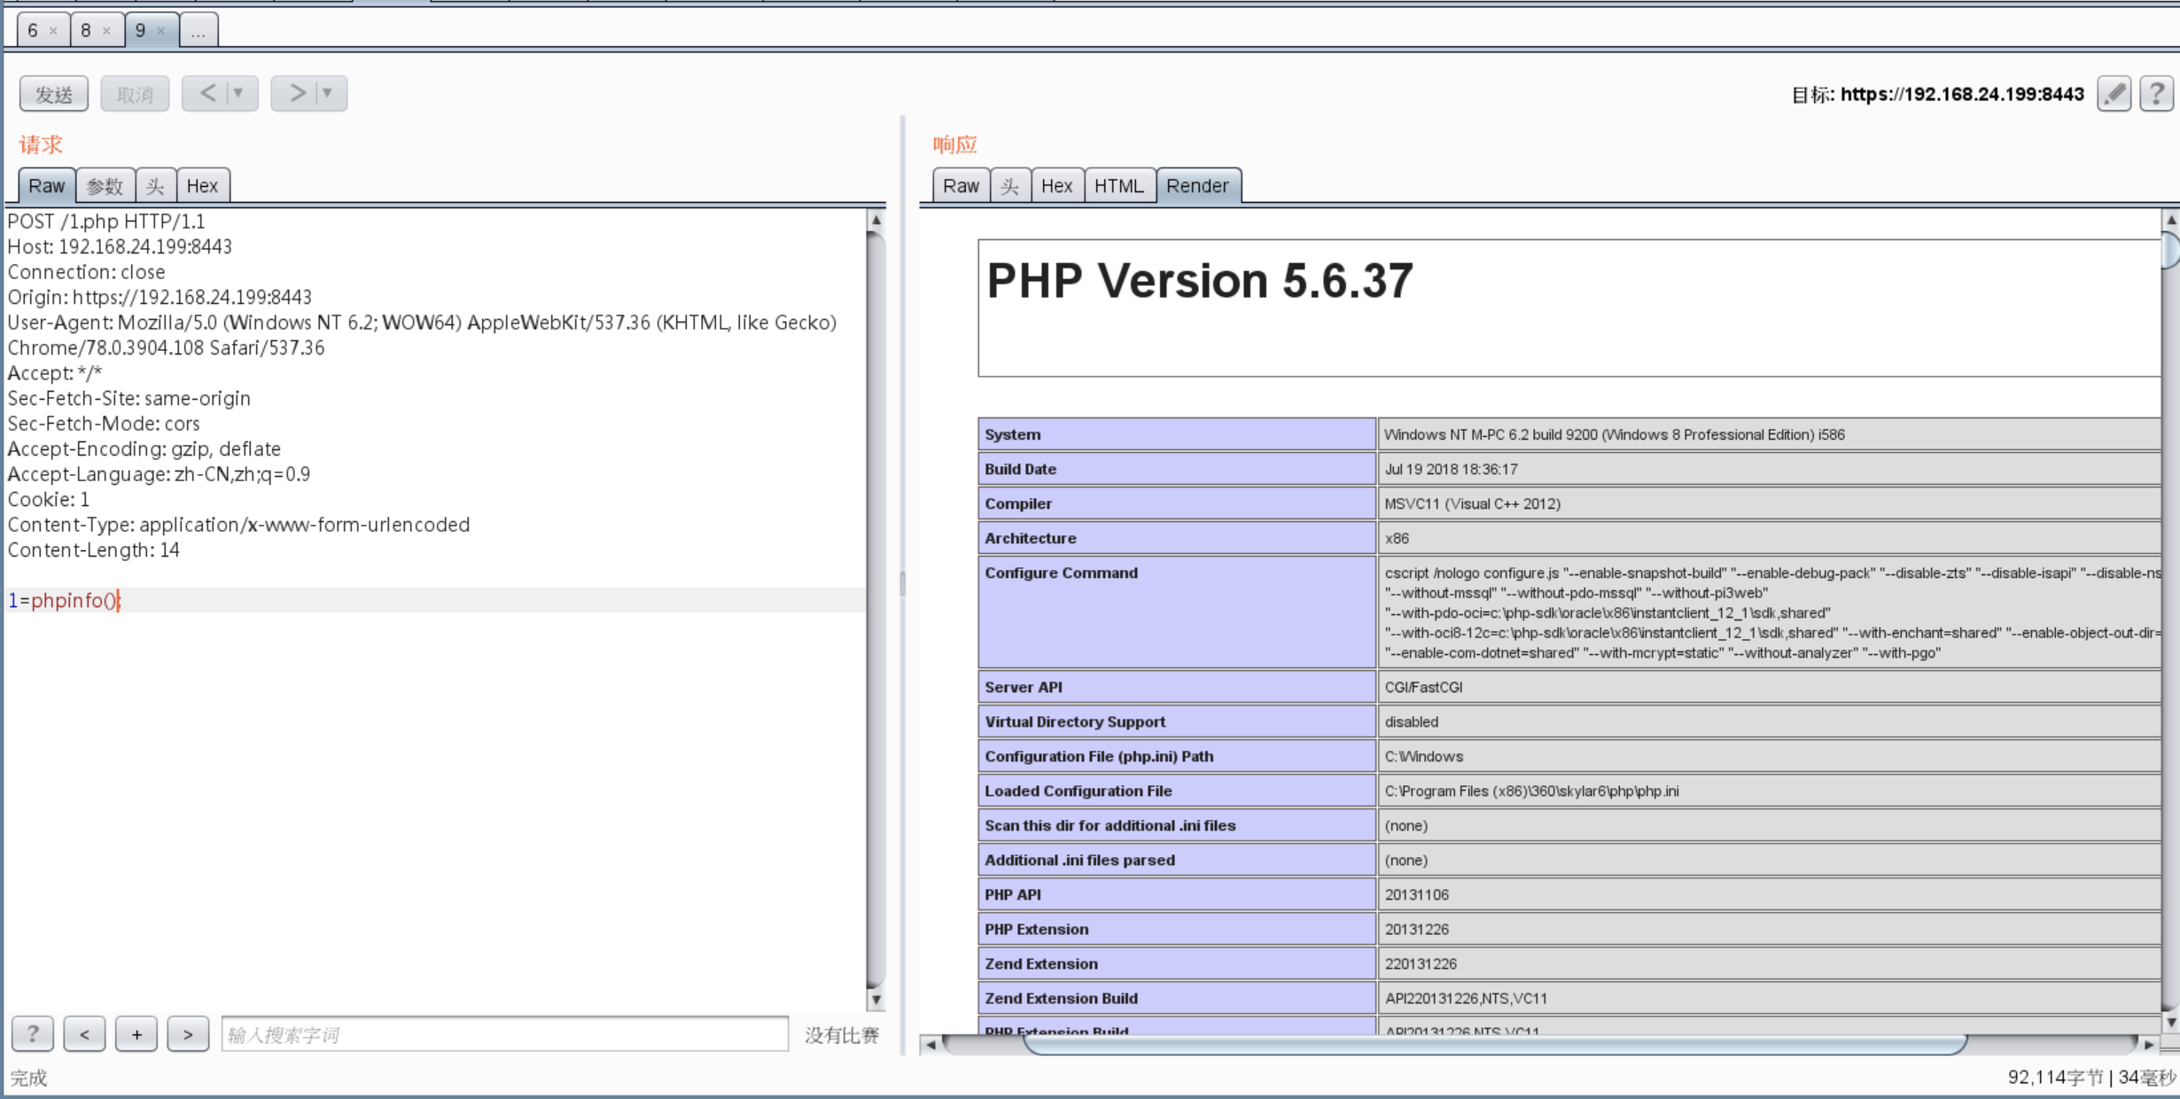Click the response scroll down arrow
Screen dimensions: 2180x1099
[x=2170, y=1022]
